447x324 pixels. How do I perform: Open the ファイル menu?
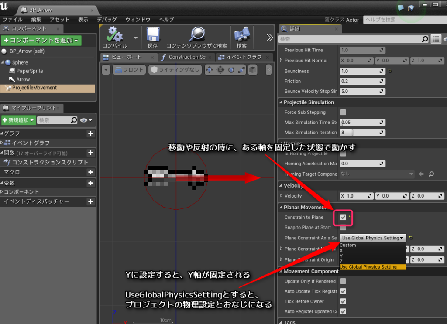[x=13, y=20]
